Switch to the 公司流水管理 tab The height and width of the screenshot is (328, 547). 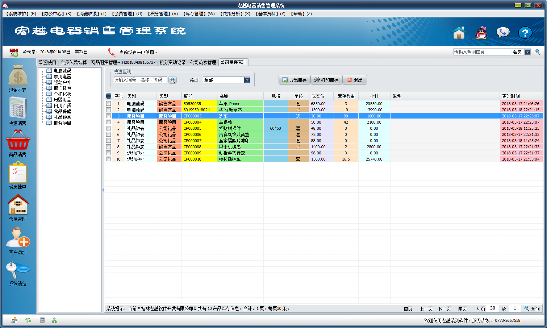(203, 62)
